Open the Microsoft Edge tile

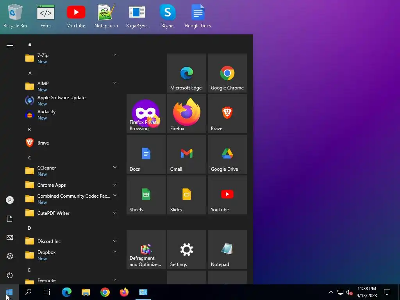187,73
